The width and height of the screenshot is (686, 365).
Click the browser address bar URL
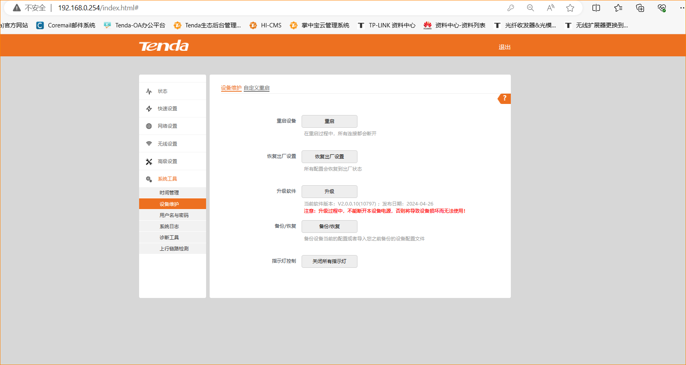(98, 8)
